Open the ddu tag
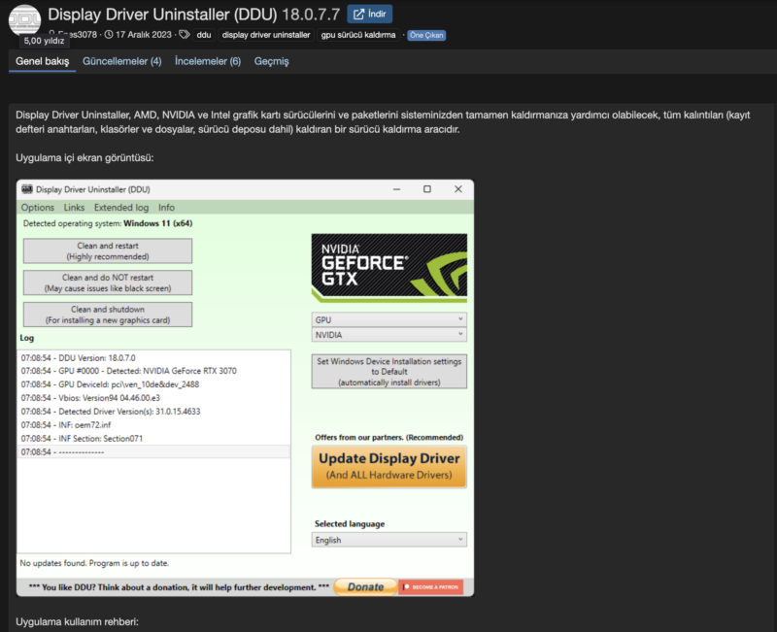The width and height of the screenshot is (777, 632). click(x=204, y=35)
